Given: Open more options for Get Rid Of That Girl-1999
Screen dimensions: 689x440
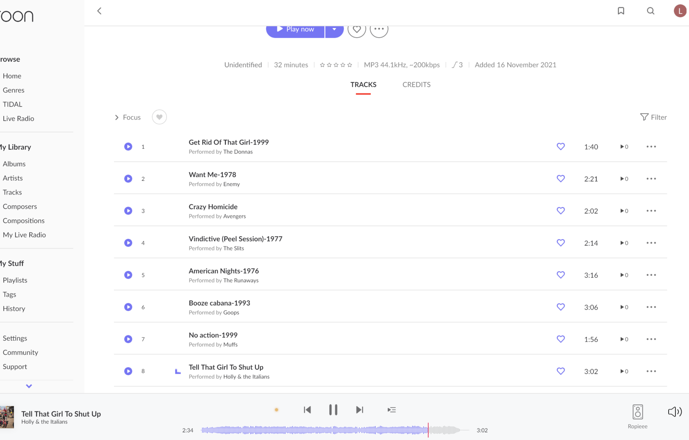Looking at the screenshot, I should pyautogui.click(x=651, y=147).
